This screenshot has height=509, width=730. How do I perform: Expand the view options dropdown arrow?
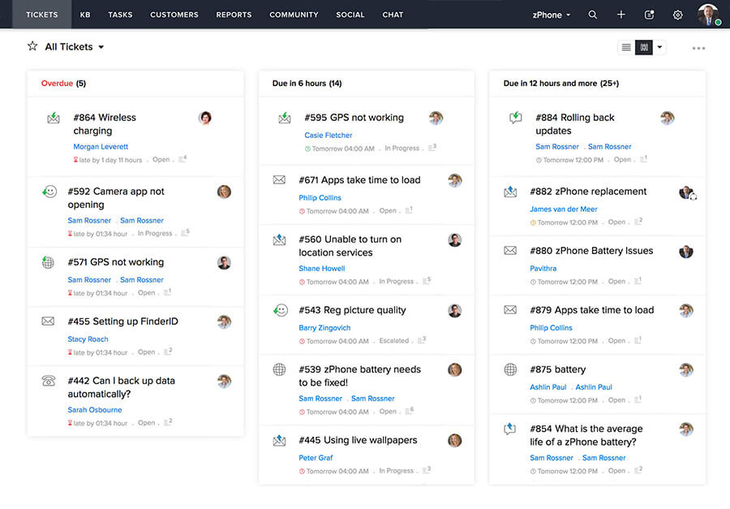659,47
